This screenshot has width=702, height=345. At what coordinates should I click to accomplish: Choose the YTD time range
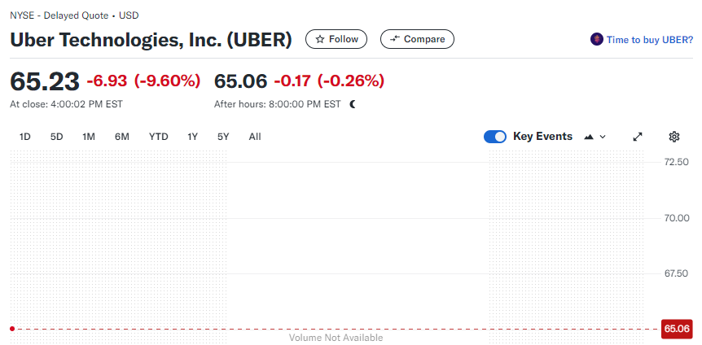pos(158,137)
